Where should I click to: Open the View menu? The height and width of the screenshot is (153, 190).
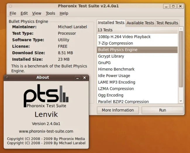[x=37, y=13]
